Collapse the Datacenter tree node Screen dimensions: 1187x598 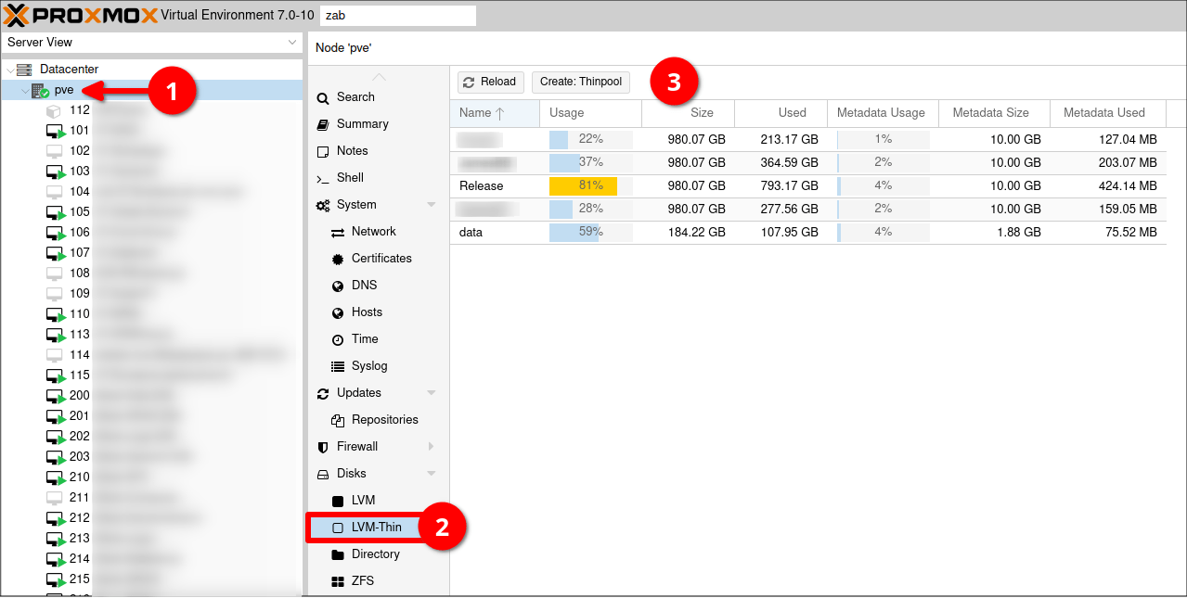coord(8,69)
